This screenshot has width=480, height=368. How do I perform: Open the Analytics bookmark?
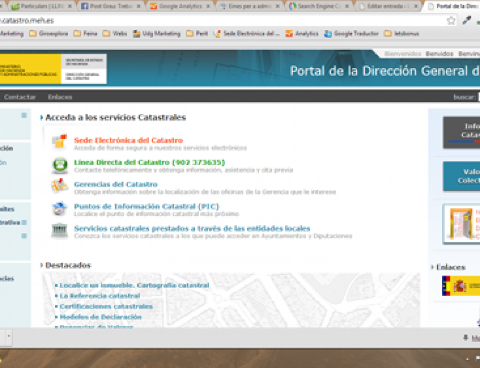(302, 34)
